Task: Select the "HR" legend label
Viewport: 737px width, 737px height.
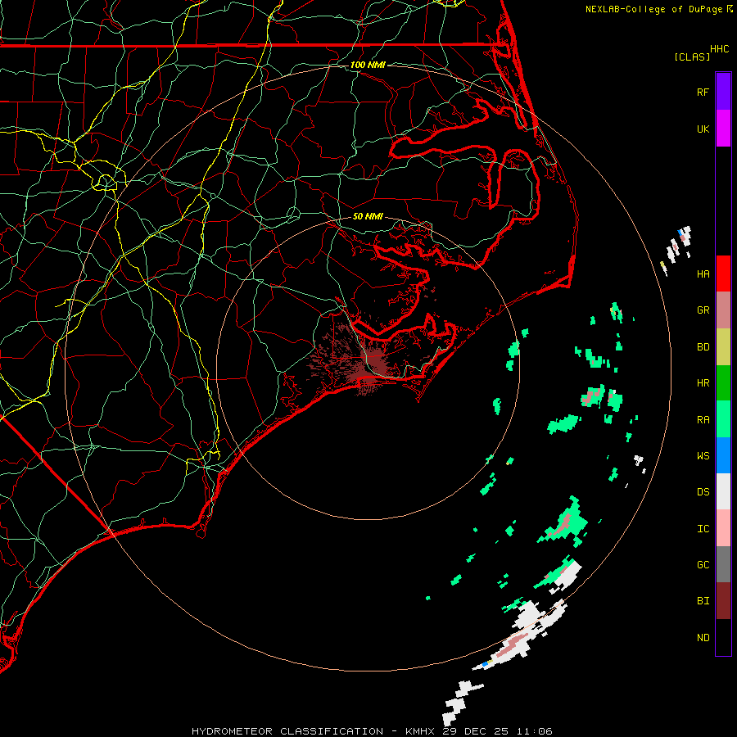Action: pyautogui.click(x=703, y=383)
